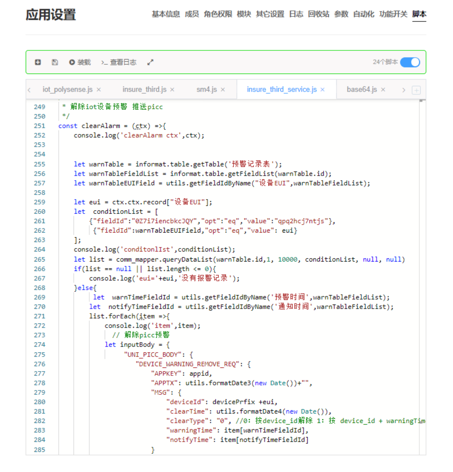Close the sm4.js tab

[x=223, y=90]
